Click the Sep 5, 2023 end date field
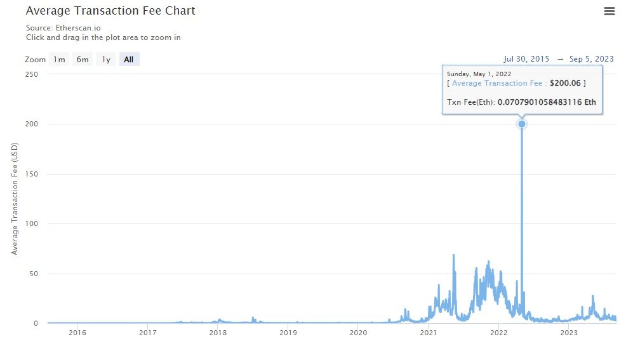The height and width of the screenshot is (346, 626). [x=591, y=59]
